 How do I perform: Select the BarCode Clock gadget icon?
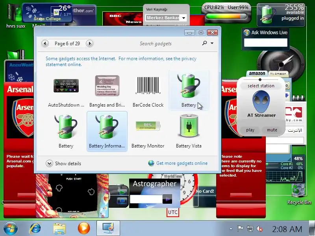click(x=148, y=86)
